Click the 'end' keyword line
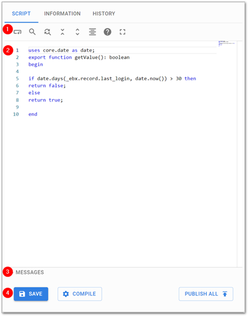248x316 pixels. pos(33,114)
